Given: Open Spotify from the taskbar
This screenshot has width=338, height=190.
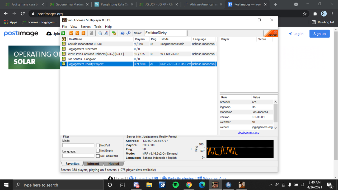Looking at the screenshot, I should pos(176,185).
